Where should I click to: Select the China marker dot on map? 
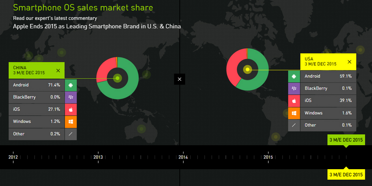[x=117, y=78]
